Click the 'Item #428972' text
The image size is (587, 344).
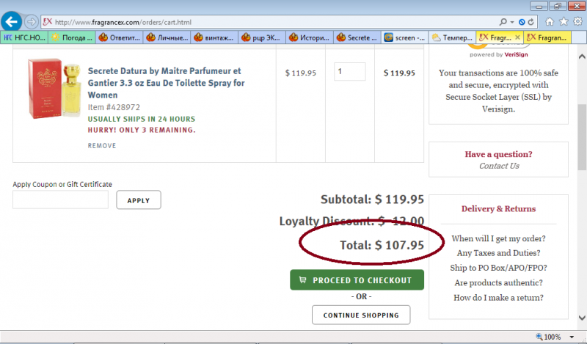[x=114, y=107]
